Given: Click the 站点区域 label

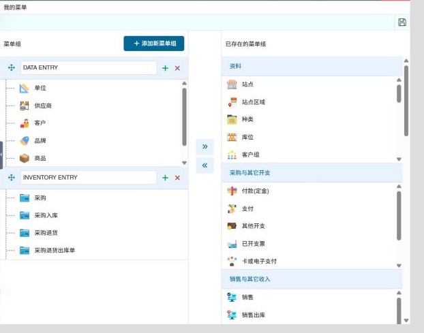Looking at the screenshot, I should point(254,102).
